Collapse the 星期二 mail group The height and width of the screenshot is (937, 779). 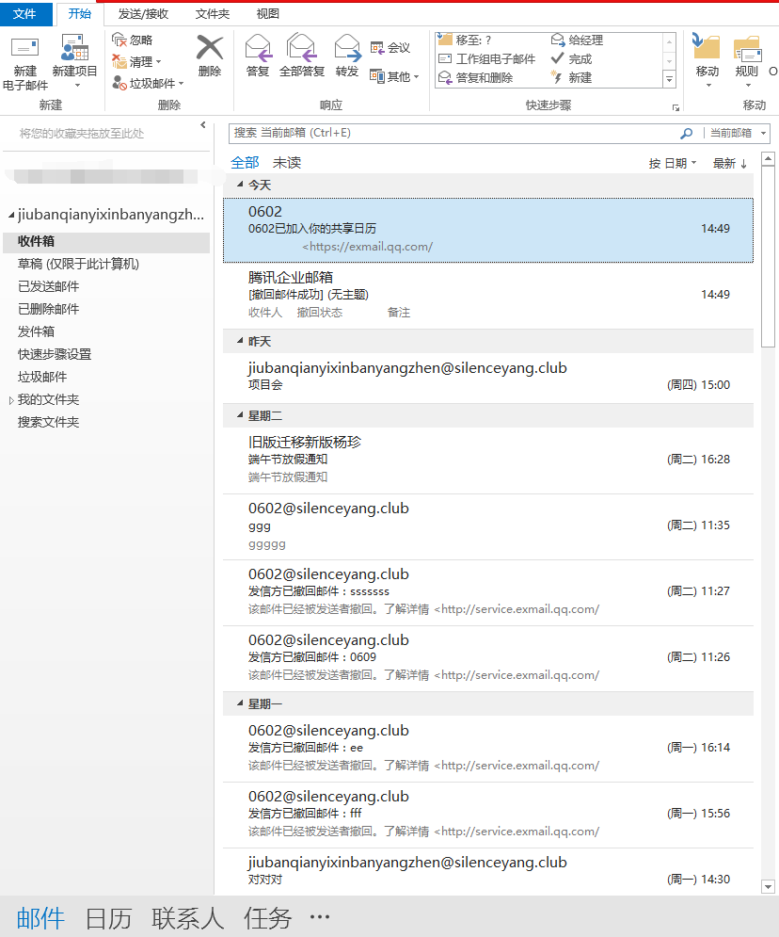coord(240,414)
